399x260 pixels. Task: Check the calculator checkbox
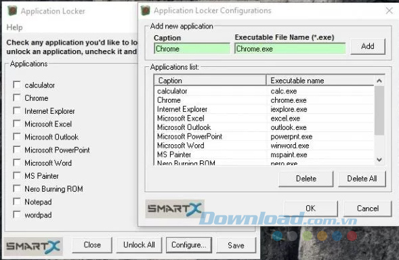(17, 85)
